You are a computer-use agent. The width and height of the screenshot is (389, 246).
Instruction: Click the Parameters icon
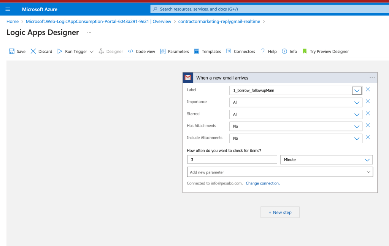163,51
